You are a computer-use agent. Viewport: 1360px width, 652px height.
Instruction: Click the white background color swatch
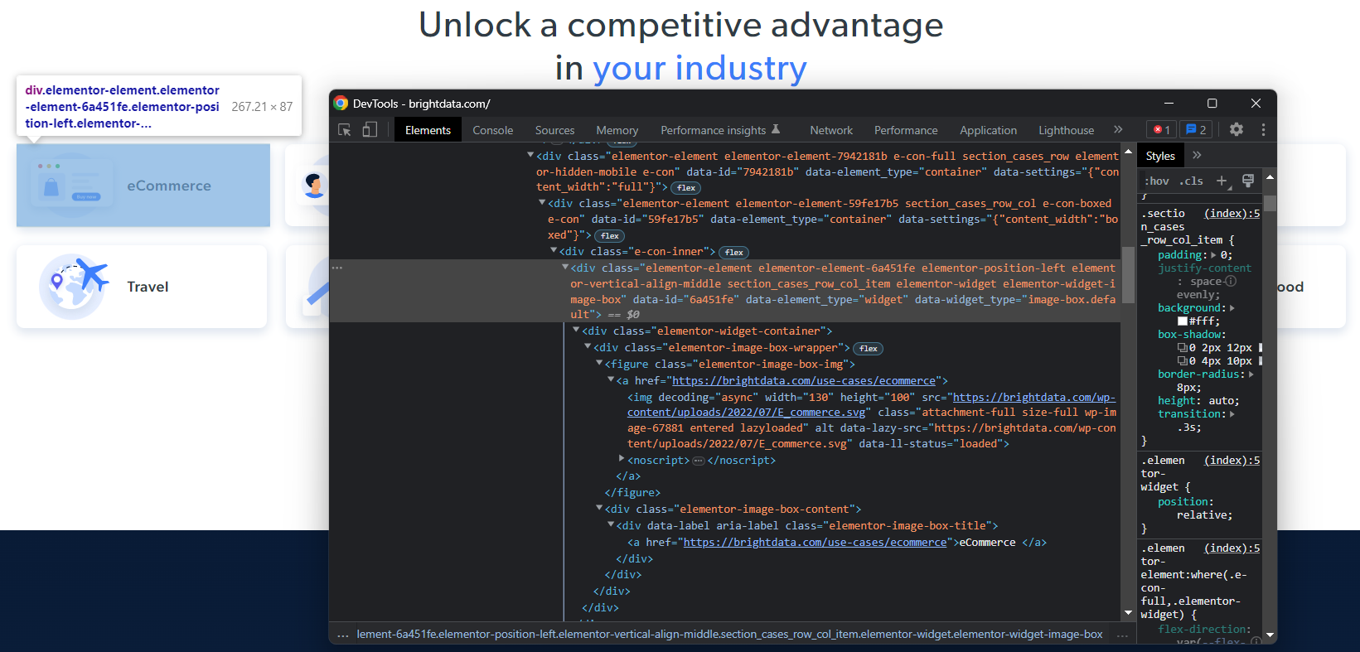1183,321
